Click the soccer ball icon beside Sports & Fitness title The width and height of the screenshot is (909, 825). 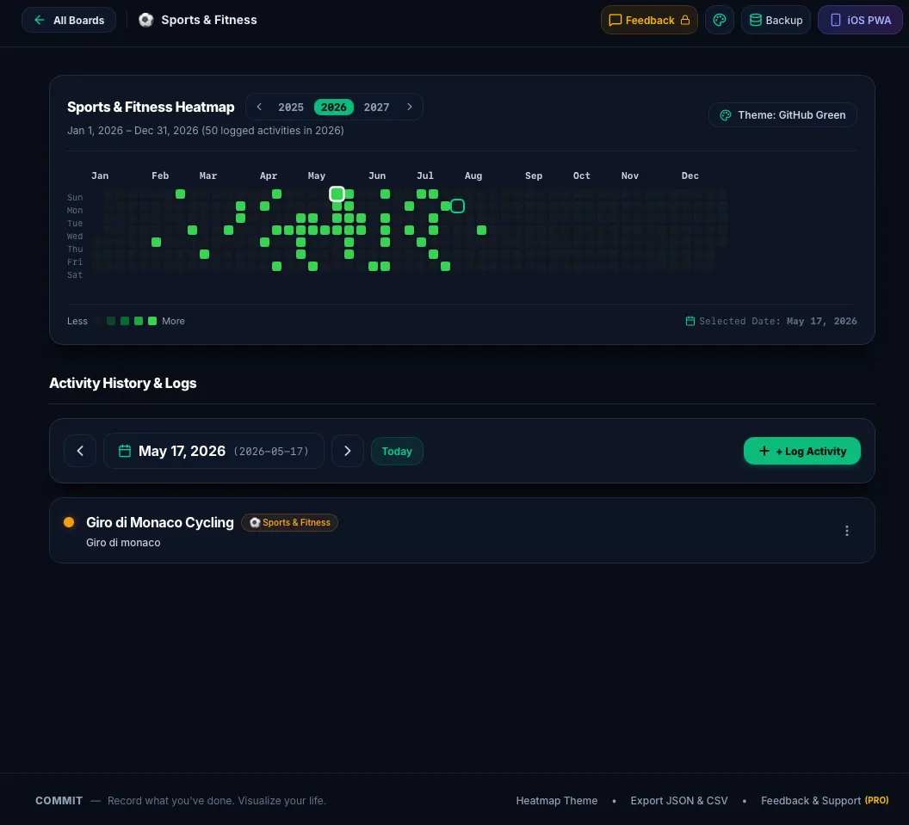(x=146, y=21)
